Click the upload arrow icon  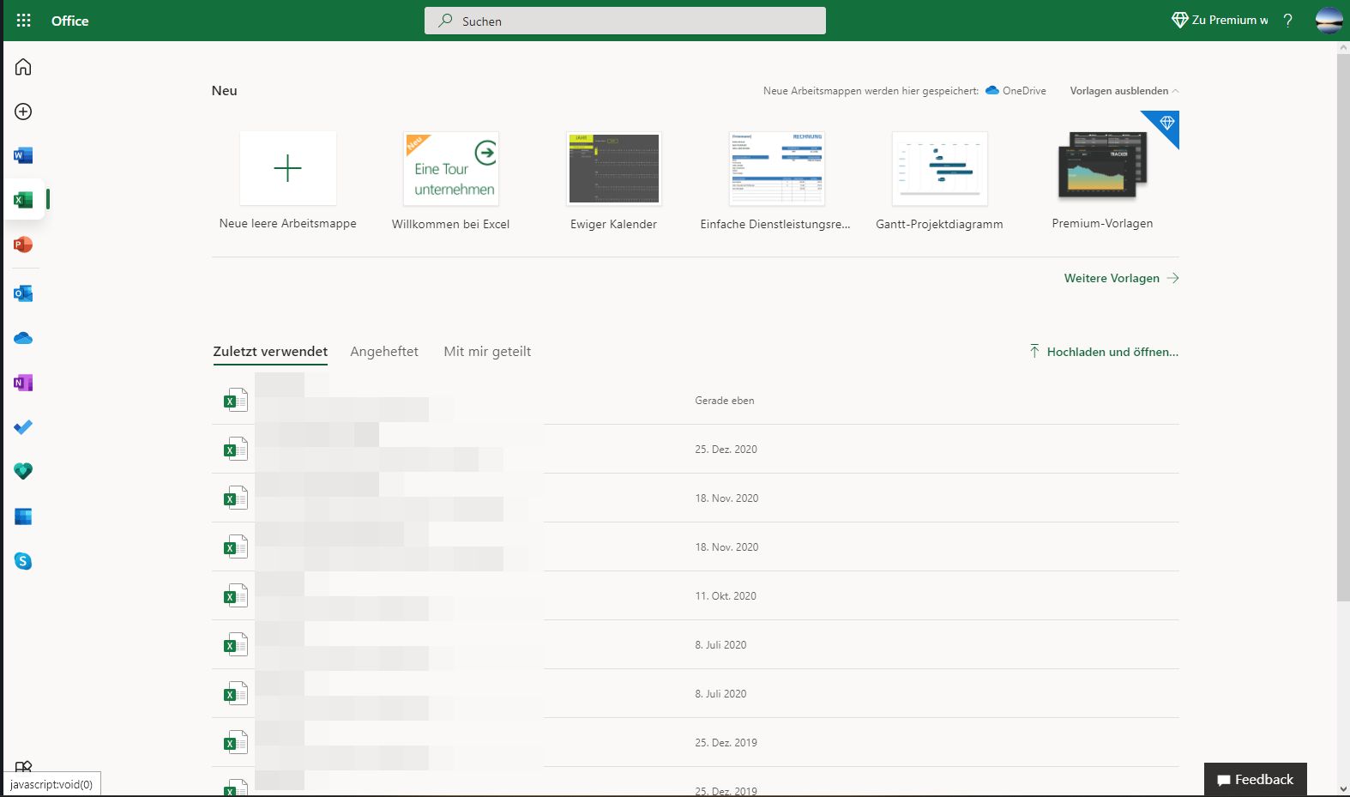pos(1034,351)
